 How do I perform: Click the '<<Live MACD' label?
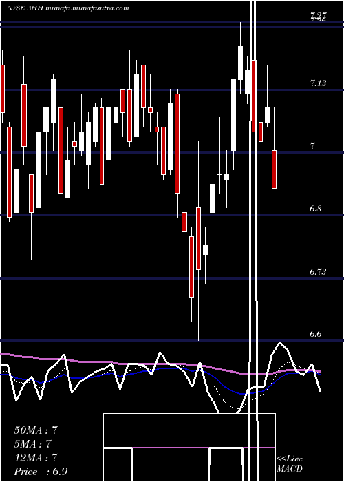(290, 463)
